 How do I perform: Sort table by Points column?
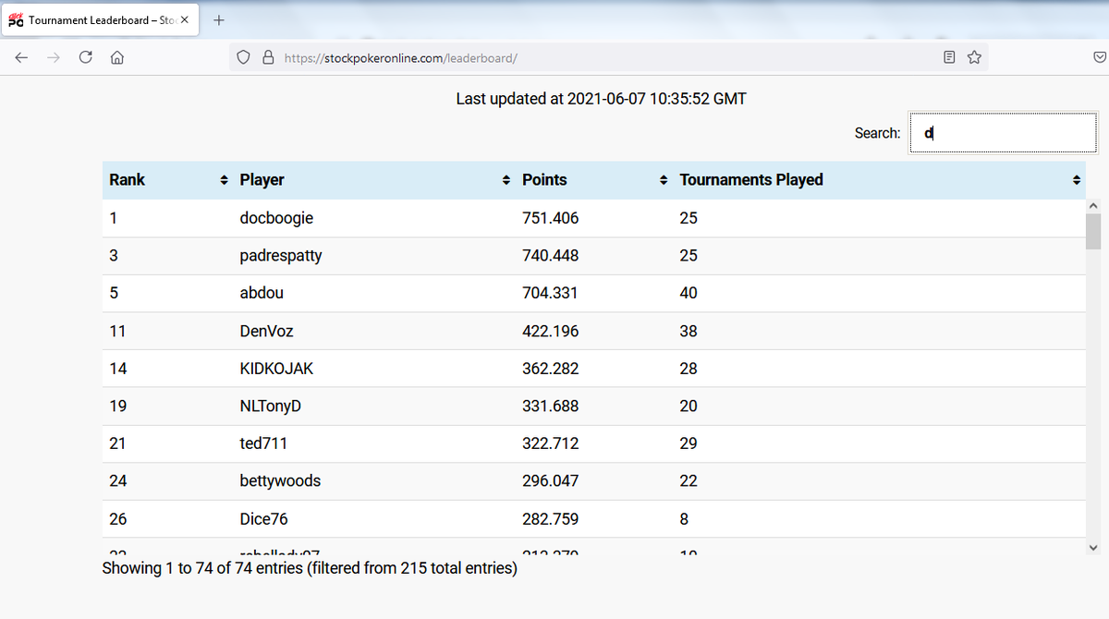pyautogui.click(x=593, y=180)
